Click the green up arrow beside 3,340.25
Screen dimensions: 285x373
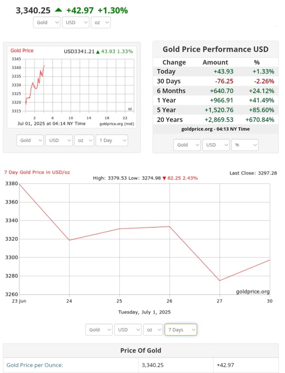pyautogui.click(x=58, y=10)
